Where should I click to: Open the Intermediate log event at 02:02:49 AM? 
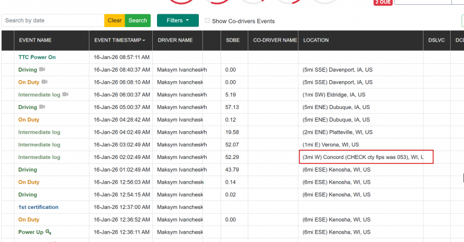(x=39, y=157)
